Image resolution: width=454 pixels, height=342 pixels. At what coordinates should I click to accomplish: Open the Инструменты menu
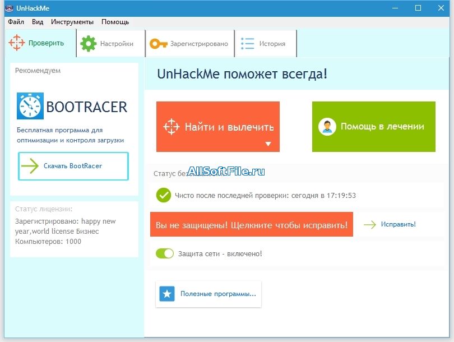click(72, 22)
